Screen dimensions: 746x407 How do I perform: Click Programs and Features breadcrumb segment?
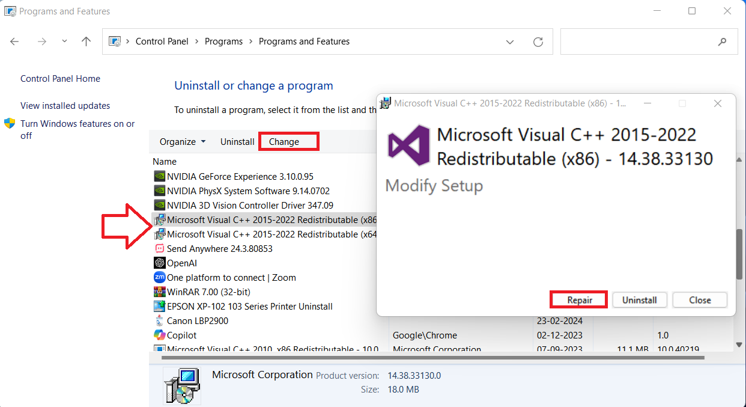[304, 41]
